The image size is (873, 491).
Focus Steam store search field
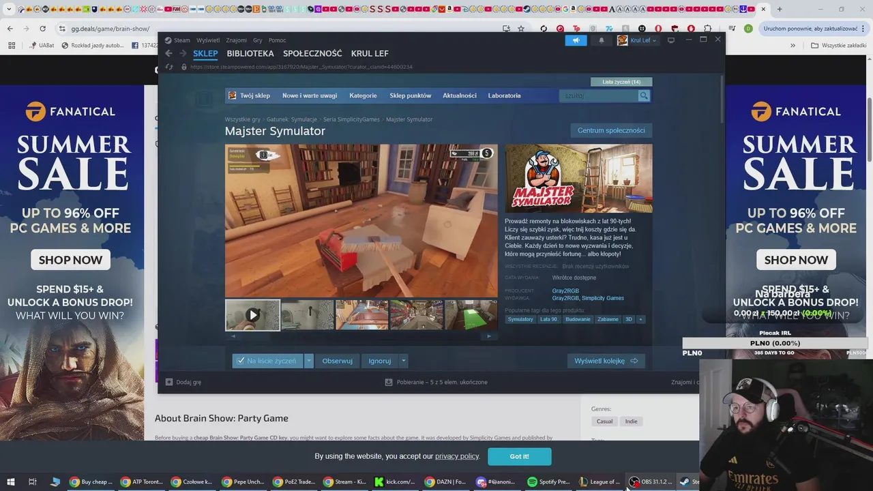[598, 96]
